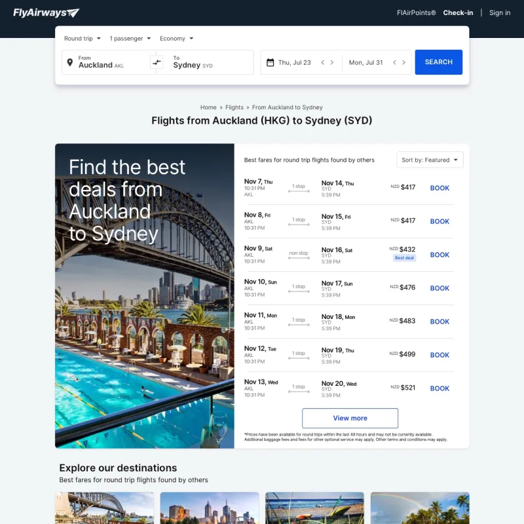Open the Sort by: Featured dropdown
This screenshot has width=524, height=524.
pyautogui.click(x=430, y=160)
